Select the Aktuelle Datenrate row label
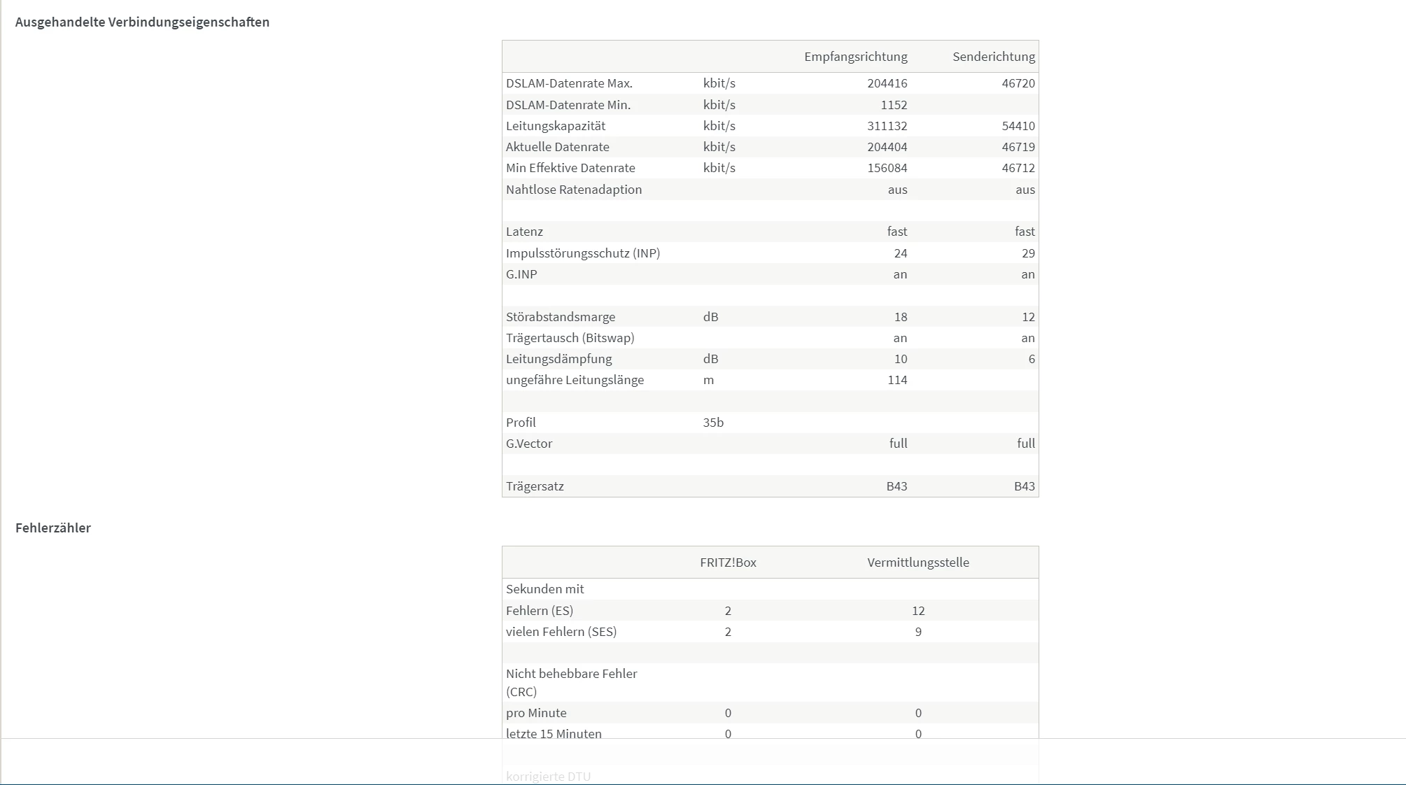Image resolution: width=1406 pixels, height=785 pixels. point(557,147)
